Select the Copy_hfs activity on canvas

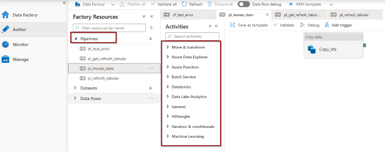pyautogui.click(x=333, y=46)
